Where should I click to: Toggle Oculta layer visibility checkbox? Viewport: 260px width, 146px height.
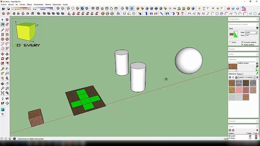tap(250, 138)
